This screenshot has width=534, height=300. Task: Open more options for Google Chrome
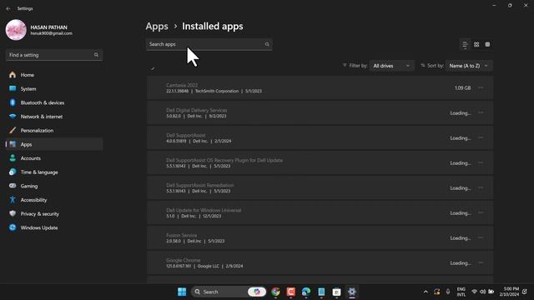pyautogui.click(x=481, y=263)
